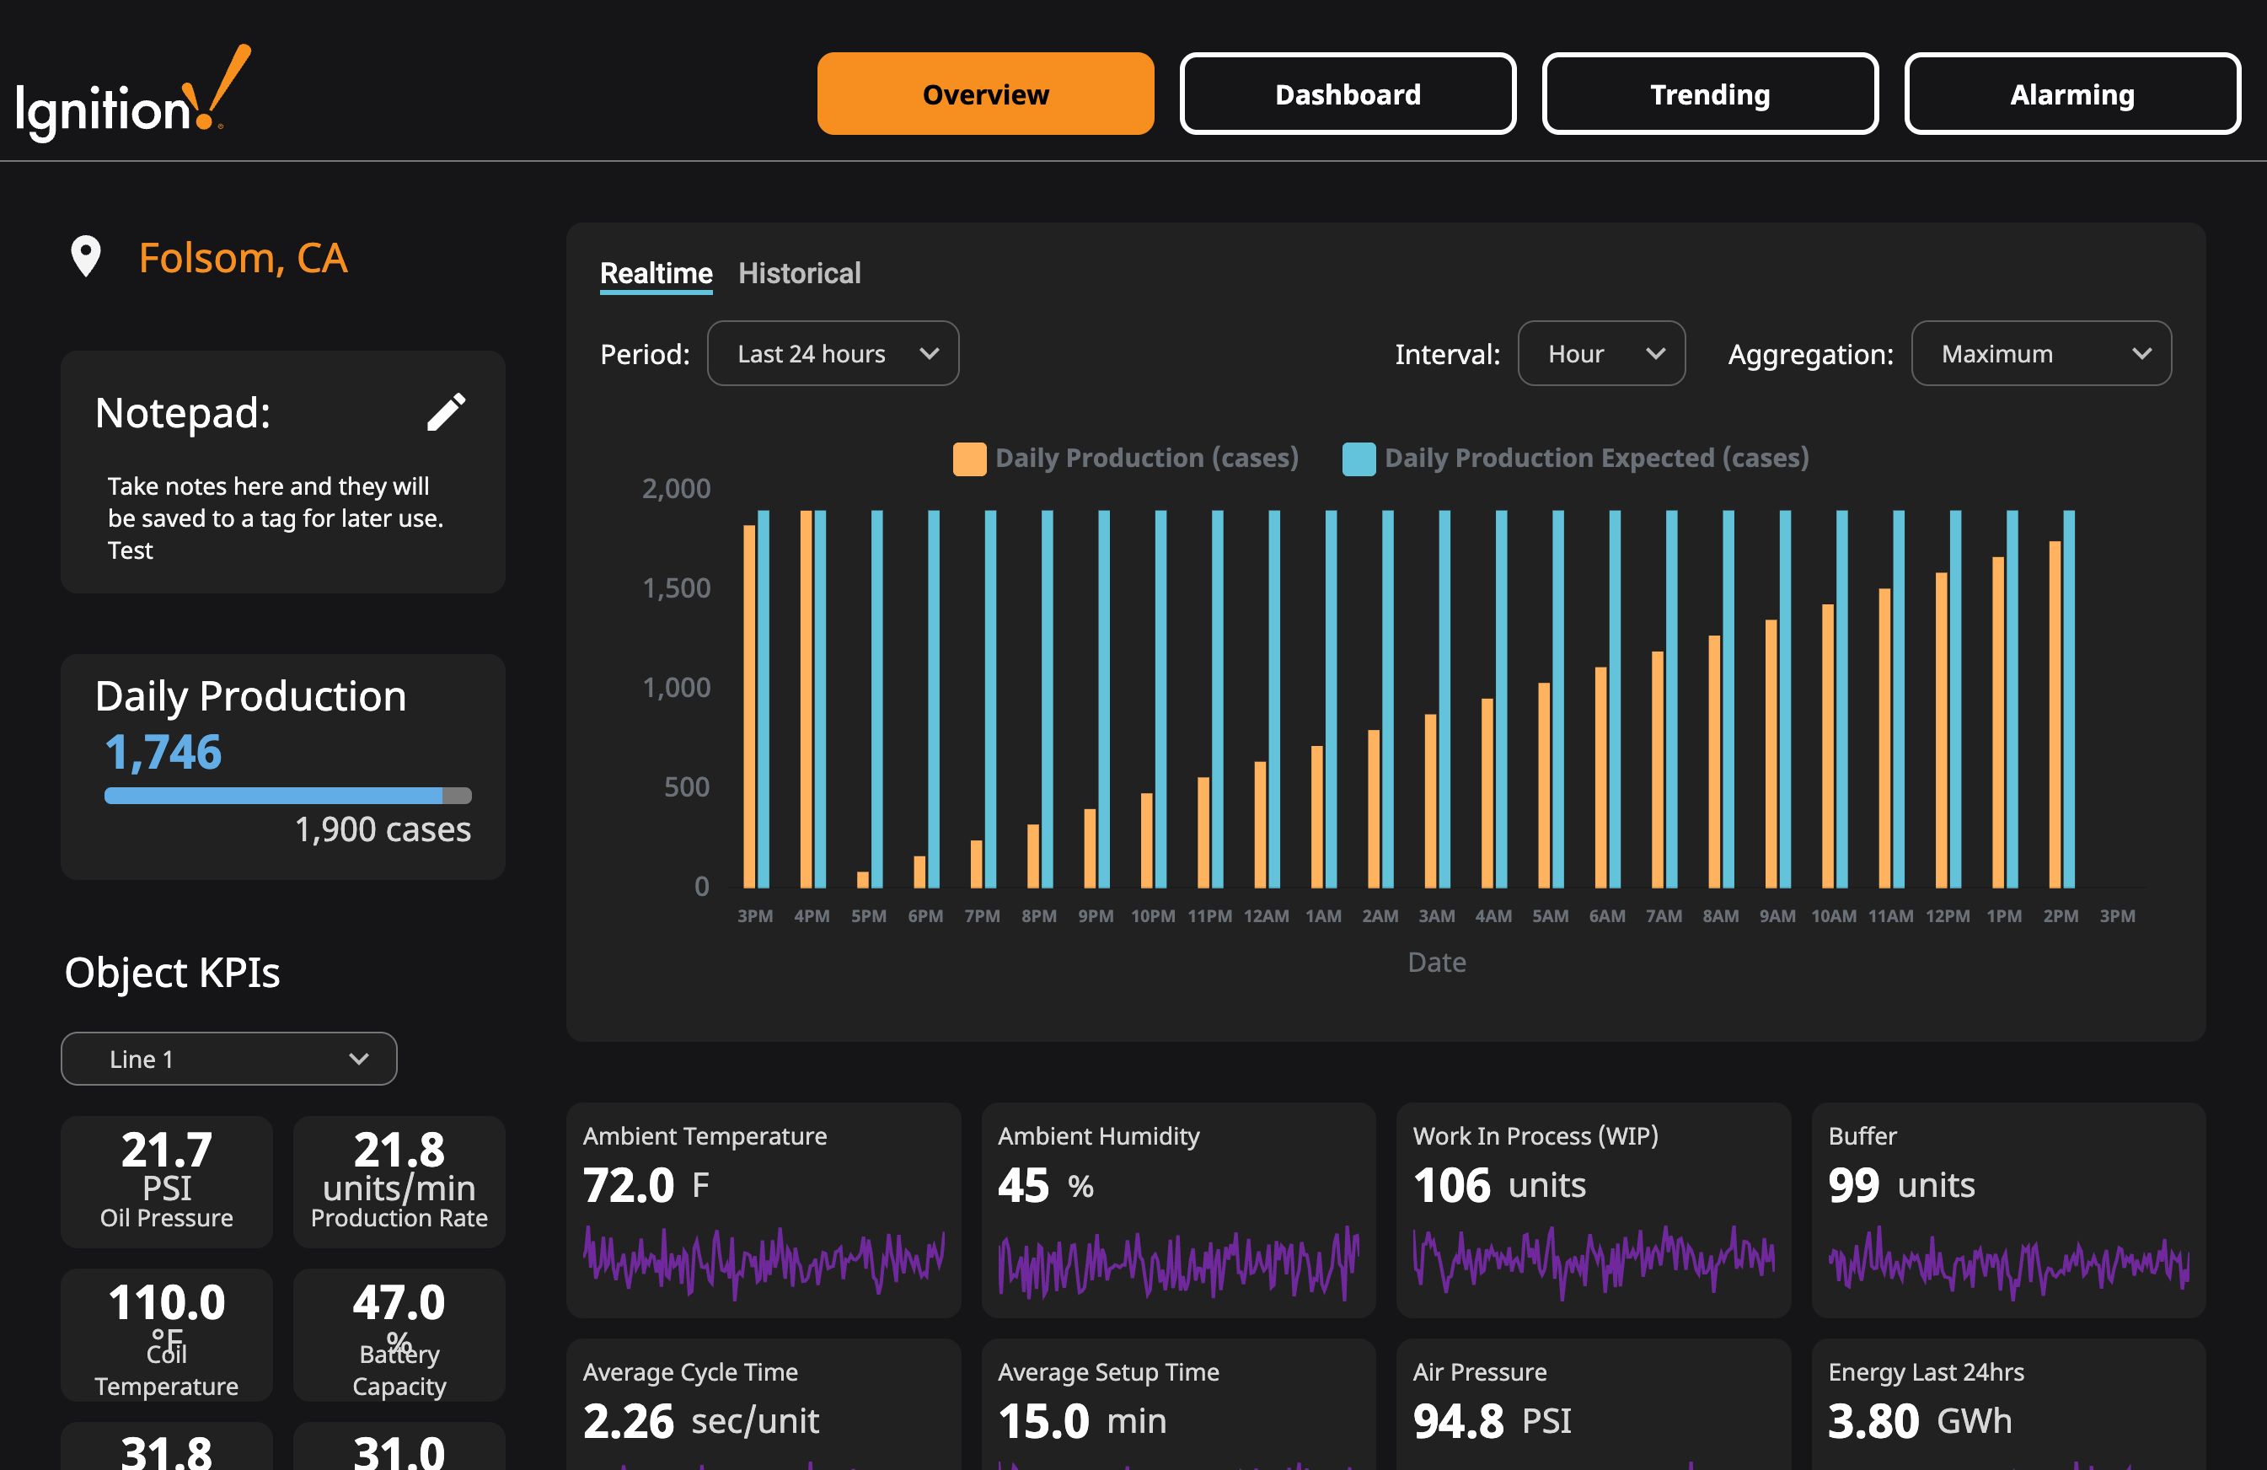Screen dimensions: 2267x1470
Task: Click the Daily Production progress bar
Action: click(x=287, y=796)
